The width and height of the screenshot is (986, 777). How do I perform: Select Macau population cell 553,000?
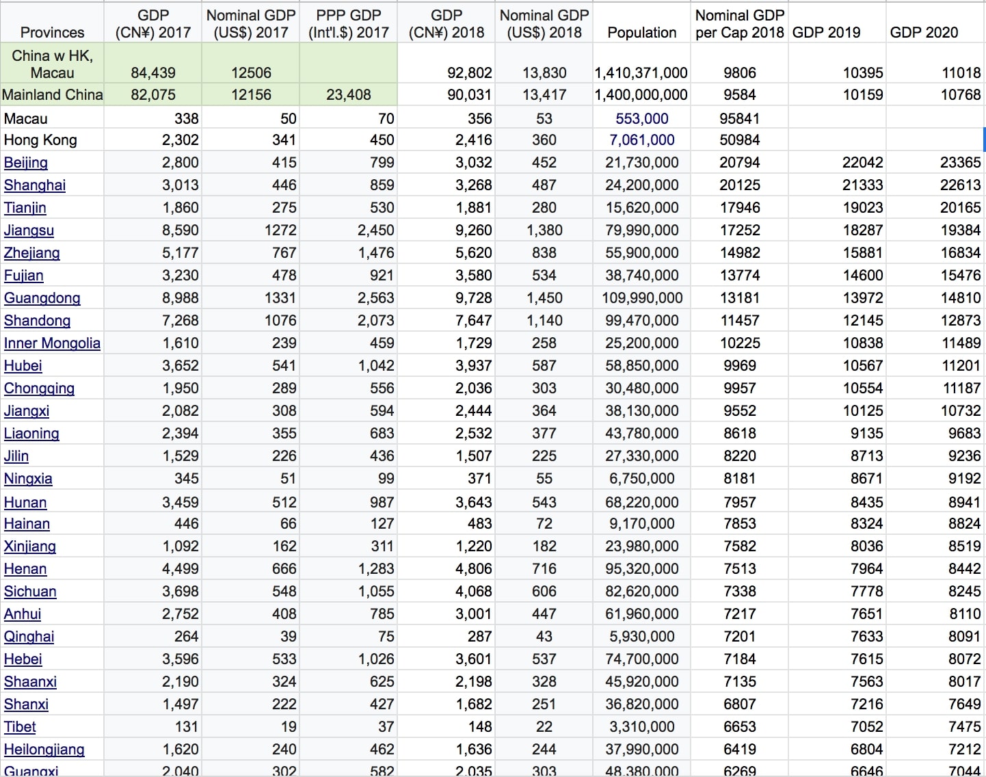(x=641, y=118)
